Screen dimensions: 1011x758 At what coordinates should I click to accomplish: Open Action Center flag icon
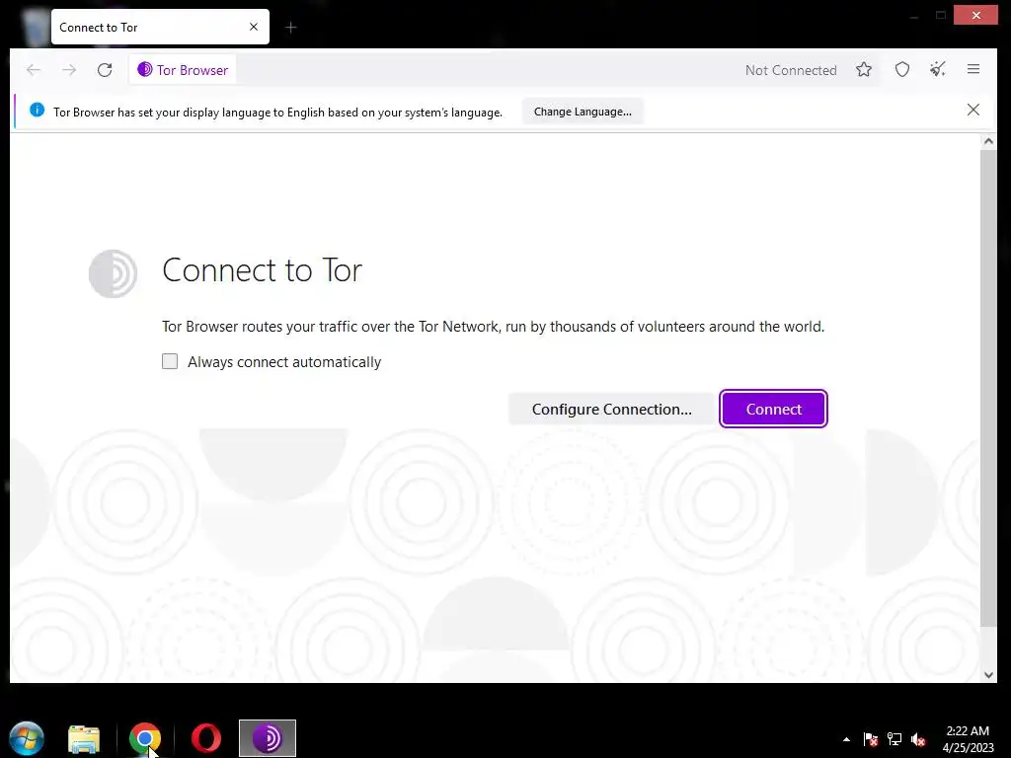(x=871, y=739)
